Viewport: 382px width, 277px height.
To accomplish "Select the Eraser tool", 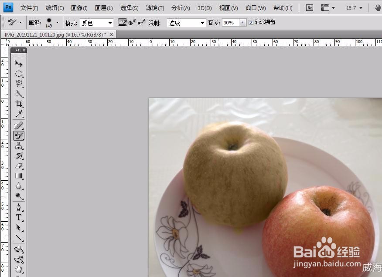I will (x=18, y=166).
